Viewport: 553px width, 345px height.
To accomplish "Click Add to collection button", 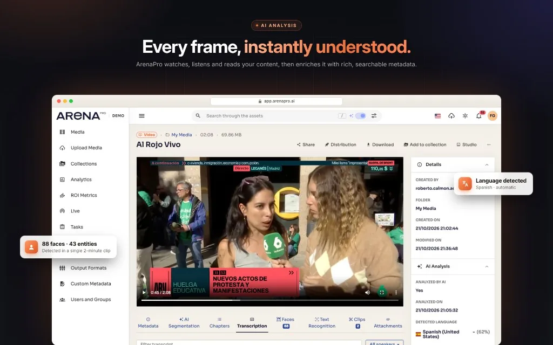I will [x=425, y=144].
